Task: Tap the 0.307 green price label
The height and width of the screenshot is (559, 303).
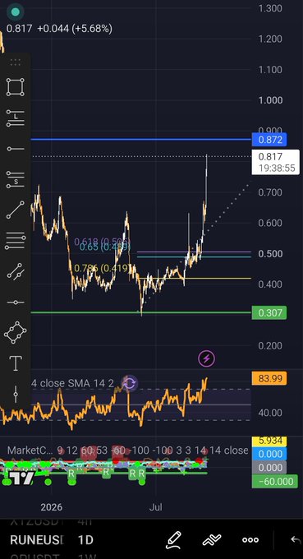Action: (269, 312)
